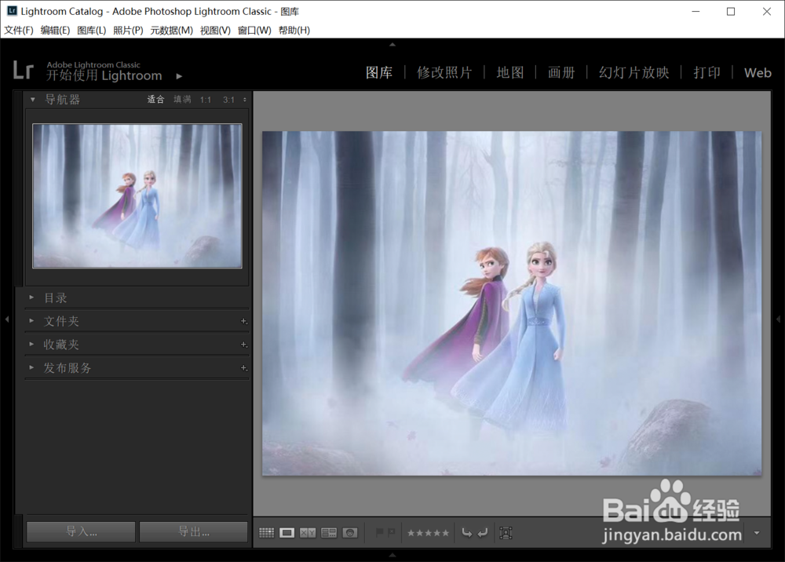Open the People face view
This screenshot has width=785, height=562.
click(x=350, y=533)
